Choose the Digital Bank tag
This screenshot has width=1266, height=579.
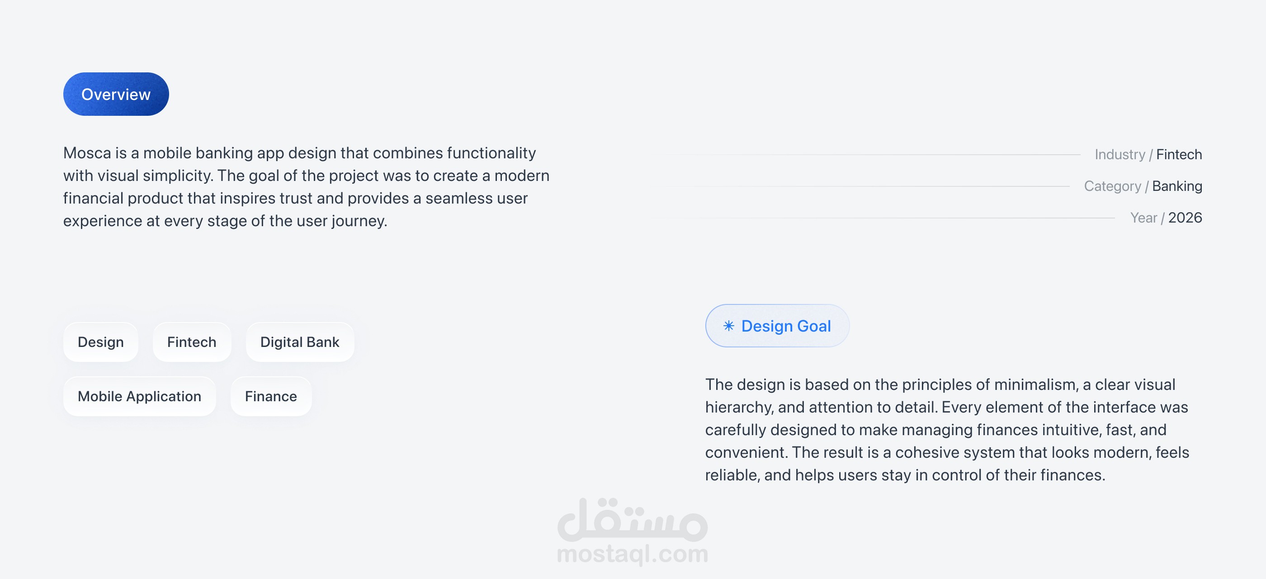[x=300, y=342]
